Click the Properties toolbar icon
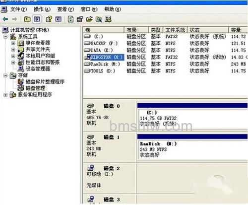The width and height of the screenshot is (248, 205). [80, 19]
